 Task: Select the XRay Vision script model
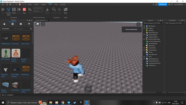(x=26, y=38)
